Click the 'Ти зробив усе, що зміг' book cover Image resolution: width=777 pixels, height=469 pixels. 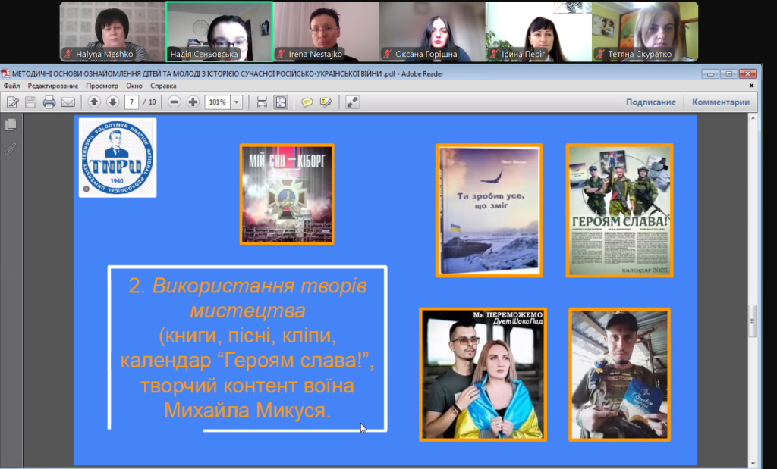(x=489, y=211)
